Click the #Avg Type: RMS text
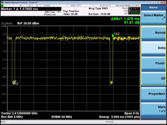167x125 pixels. (98, 9)
